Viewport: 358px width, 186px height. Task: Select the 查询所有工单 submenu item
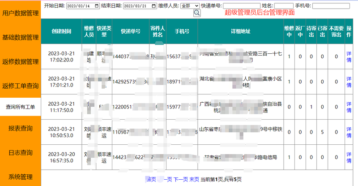coord(20,107)
